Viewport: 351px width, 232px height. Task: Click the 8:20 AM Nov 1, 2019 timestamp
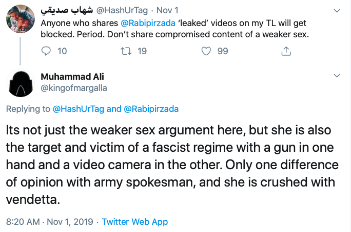tap(49, 222)
